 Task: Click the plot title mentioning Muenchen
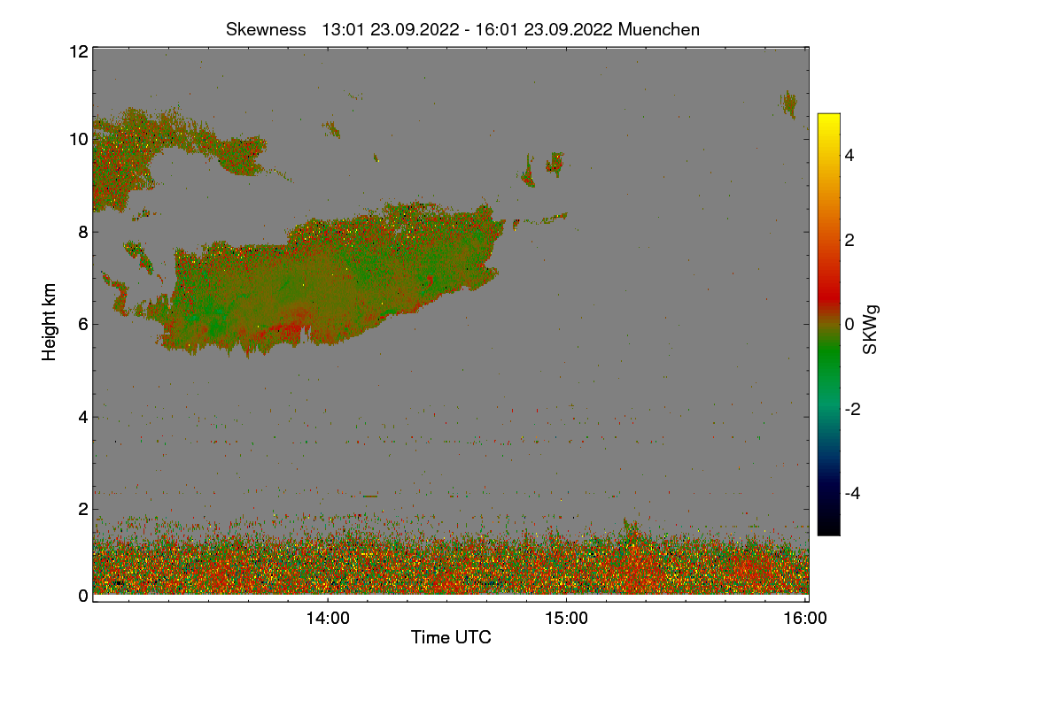(462, 29)
